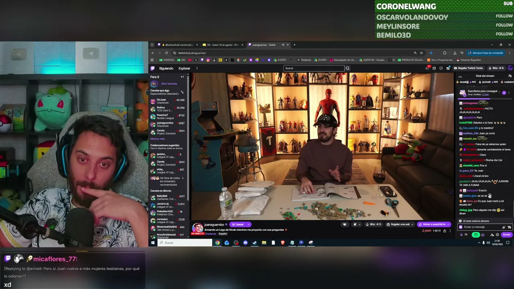Open BaityBait channel from sidebar
514x289 pixels.
tap(167, 197)
